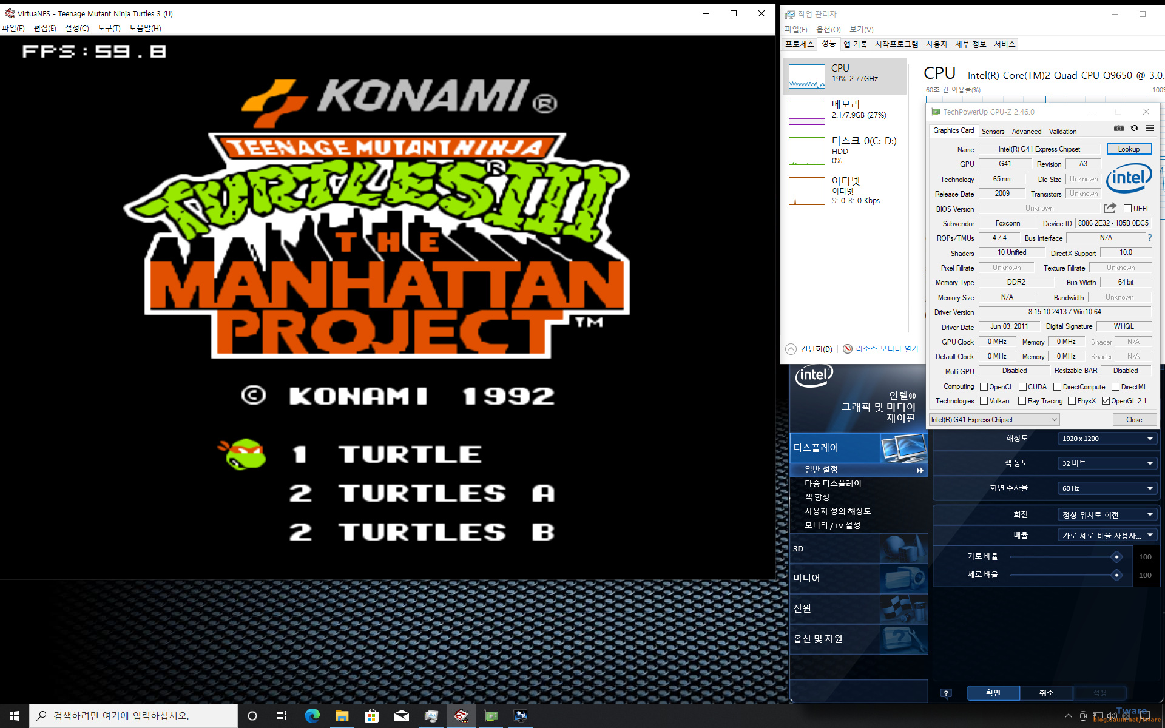Open File Explorer from taskbar
1165x728 pixels.
(x=342, y=716)
